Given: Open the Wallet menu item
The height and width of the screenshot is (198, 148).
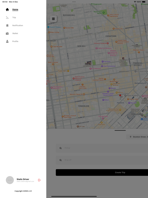Looking at the screenshot, I should tap(15, 33).
